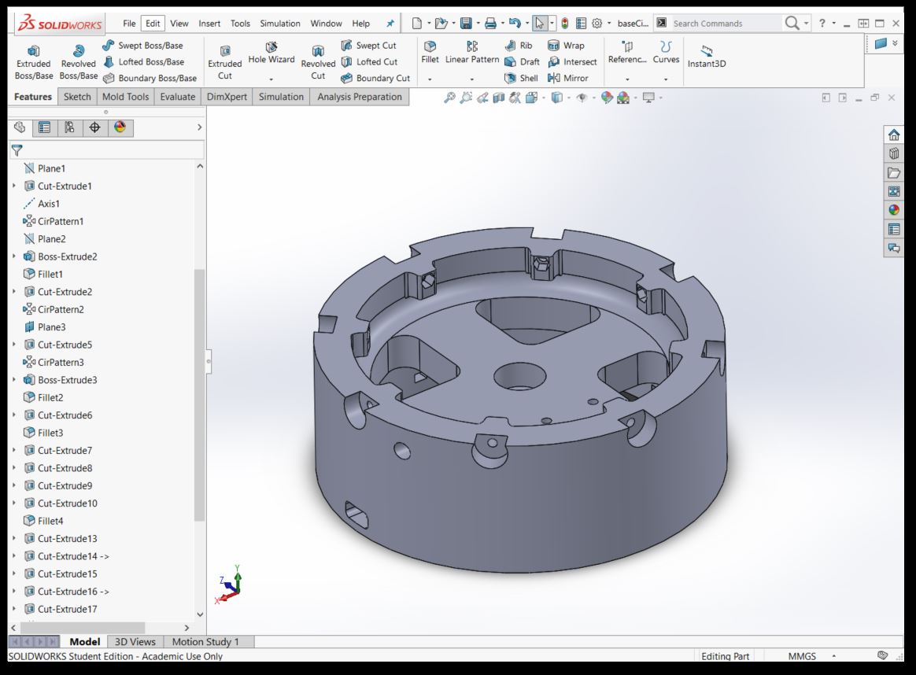Open the ConfigurationManager tab icon
This screenshot has width=916, height=675.
click(x=70, y=127)
